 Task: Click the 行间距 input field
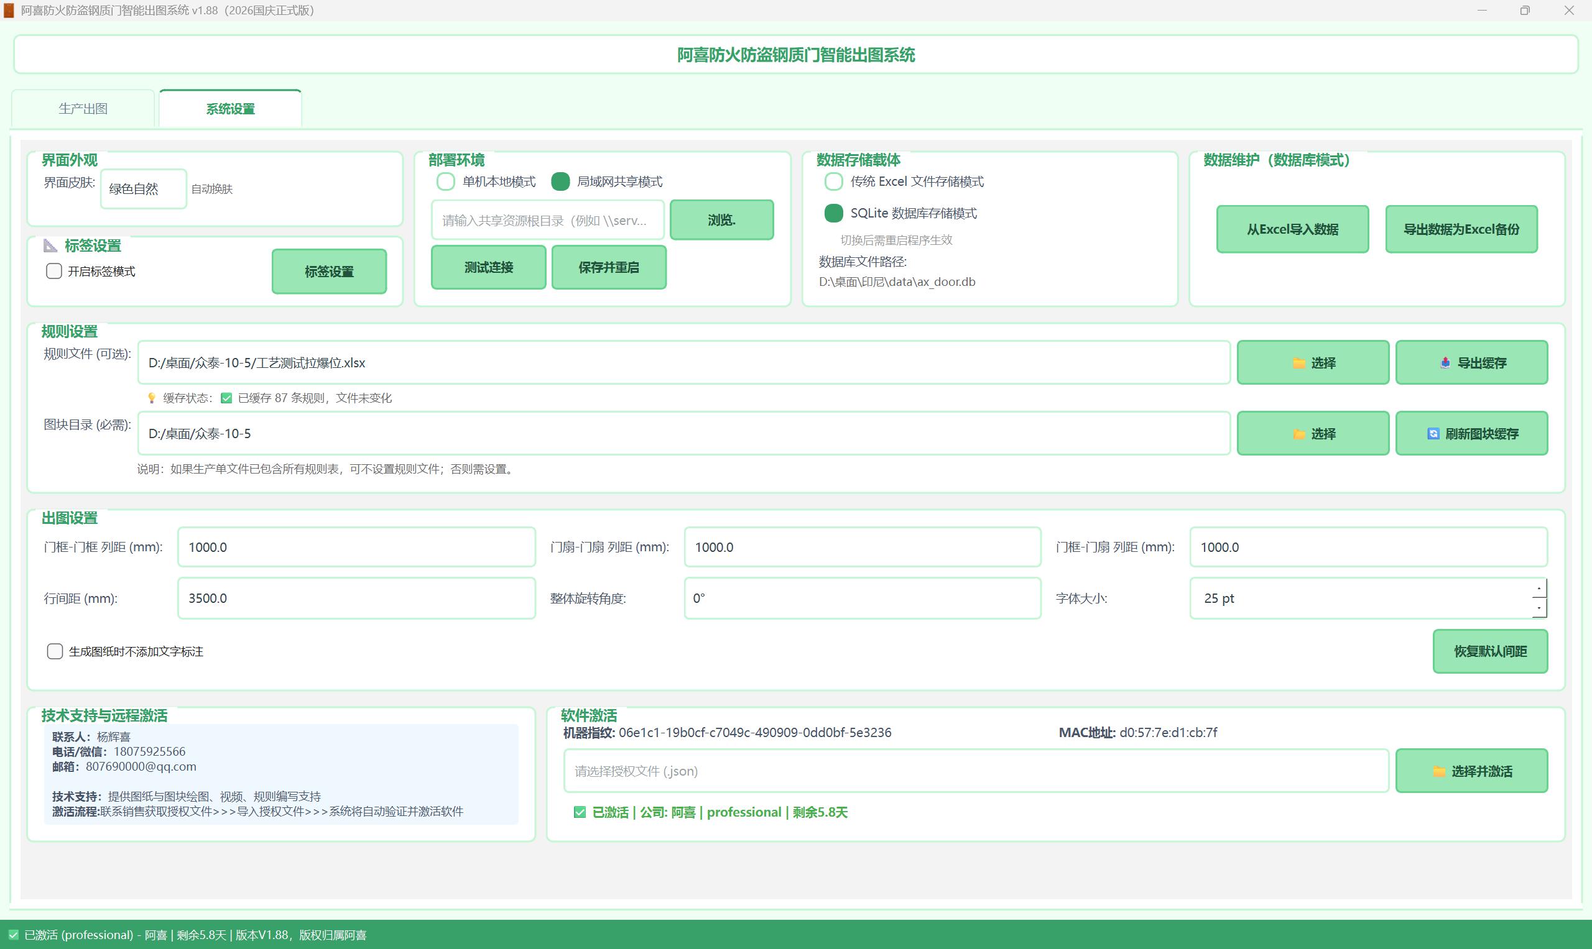tap(356, 598)
